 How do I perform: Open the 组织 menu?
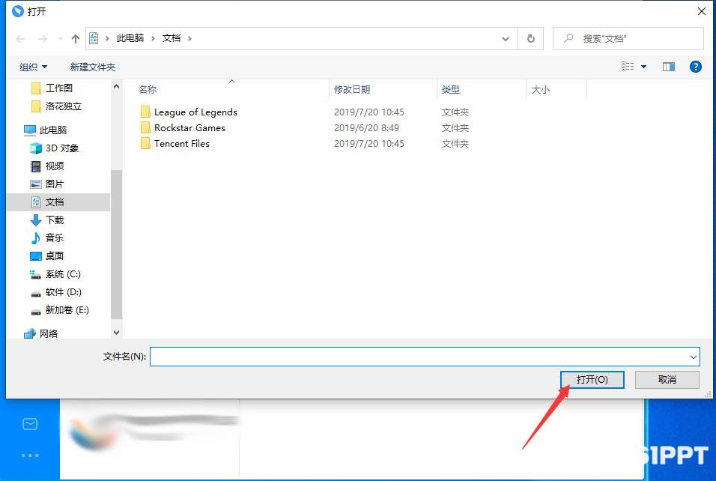[34, 67]
